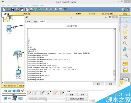The height and width of the screenshot is (103, 131).
Task: Select Switches device category icon
Action: pyautogui.click(x=10, y=91)
